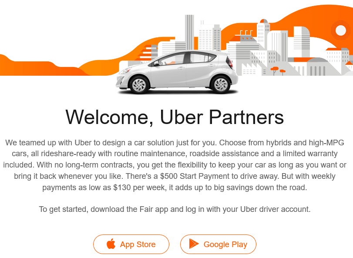Viewport: 353px width, 258px height.
Task: Click the Apple logo icon
Action: click(111, 244)
